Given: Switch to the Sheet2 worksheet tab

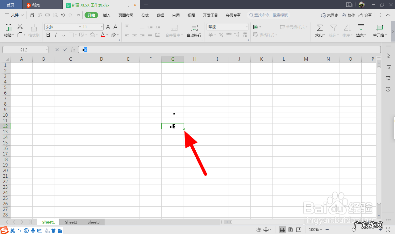Looking at the screenshot, I should click(x=71, y=222).
